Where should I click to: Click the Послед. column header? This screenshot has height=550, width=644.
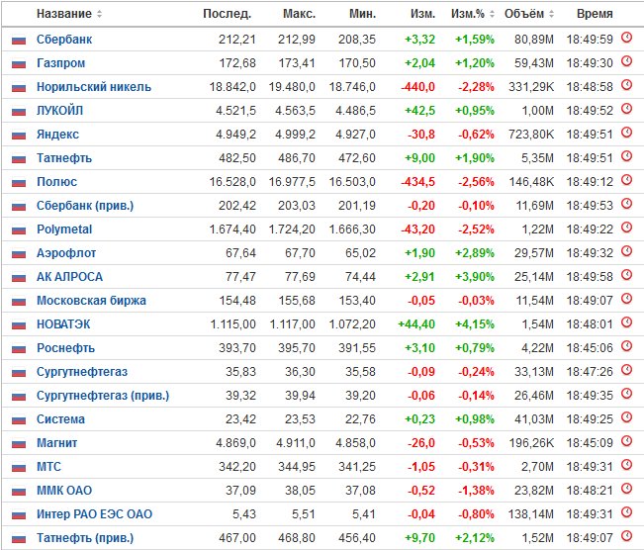[x=228, y=14]
